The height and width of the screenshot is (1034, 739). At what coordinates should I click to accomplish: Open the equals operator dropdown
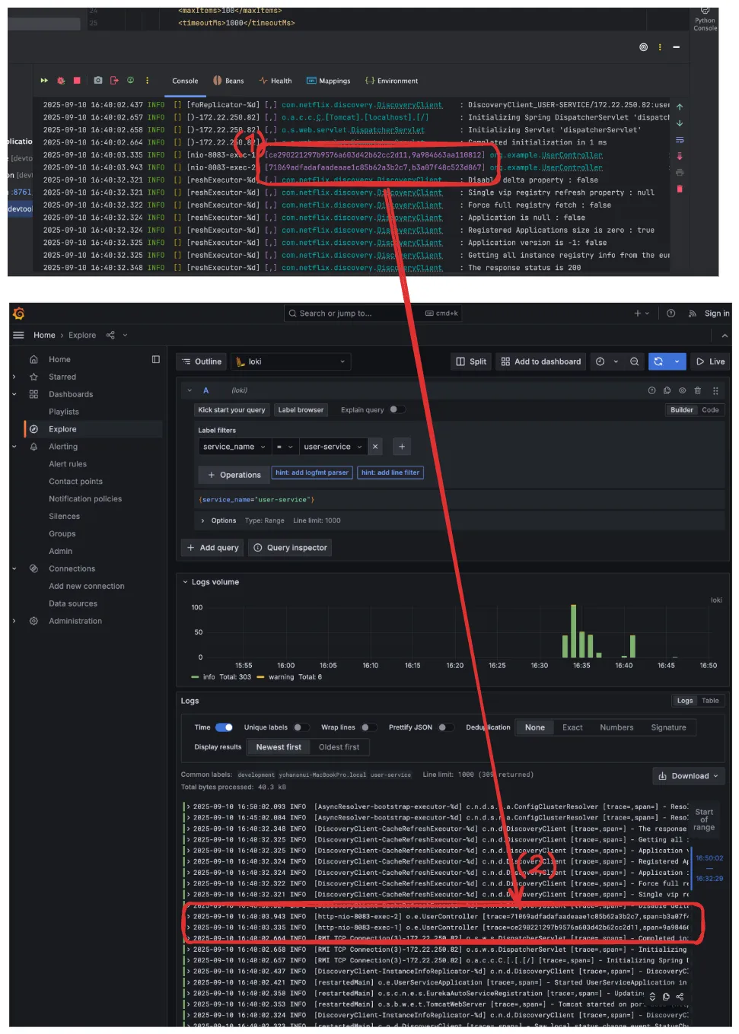point(284,447)
